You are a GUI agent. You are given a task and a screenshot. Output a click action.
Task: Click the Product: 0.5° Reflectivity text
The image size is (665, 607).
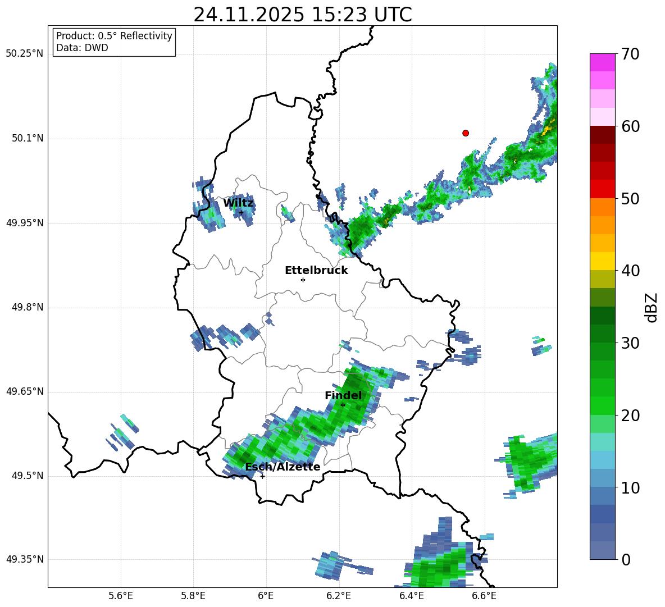114,36
